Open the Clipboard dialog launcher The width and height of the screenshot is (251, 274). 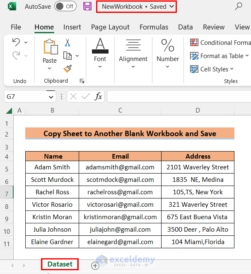coord(82,81)
